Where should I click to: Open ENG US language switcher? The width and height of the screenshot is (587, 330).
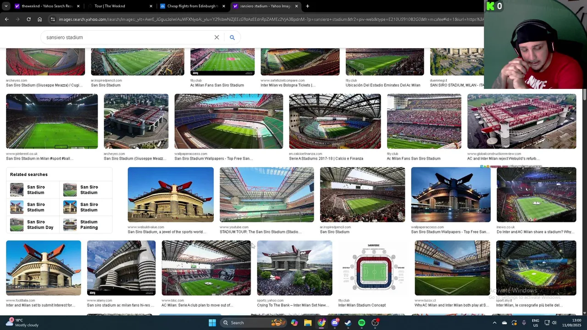pos(535,323)
